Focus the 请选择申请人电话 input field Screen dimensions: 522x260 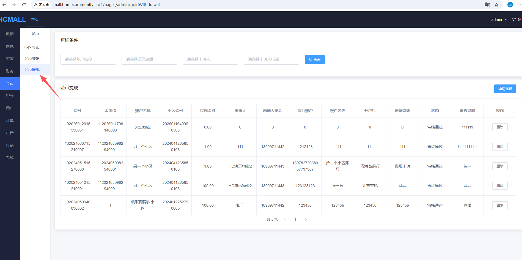(x=271, y=59)
